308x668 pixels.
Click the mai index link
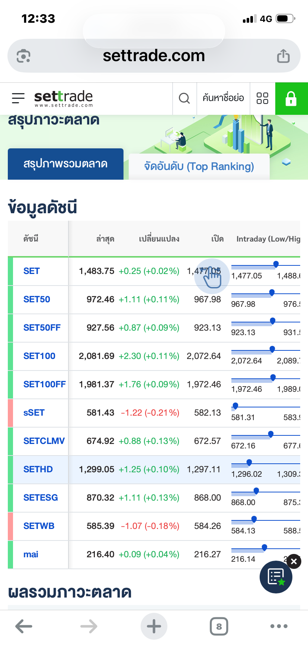[x=31, y=554]
